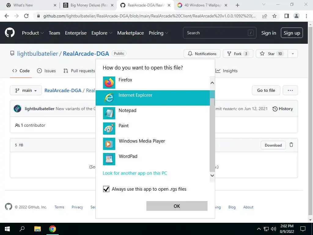Click the app list scroll down arrow

pos(212,175)
